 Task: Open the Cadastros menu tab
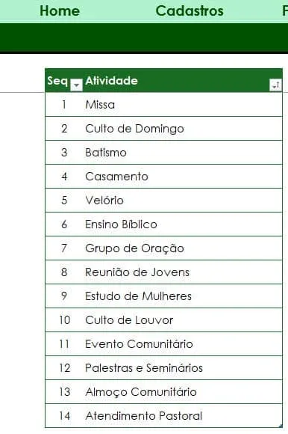click(190, 11)
